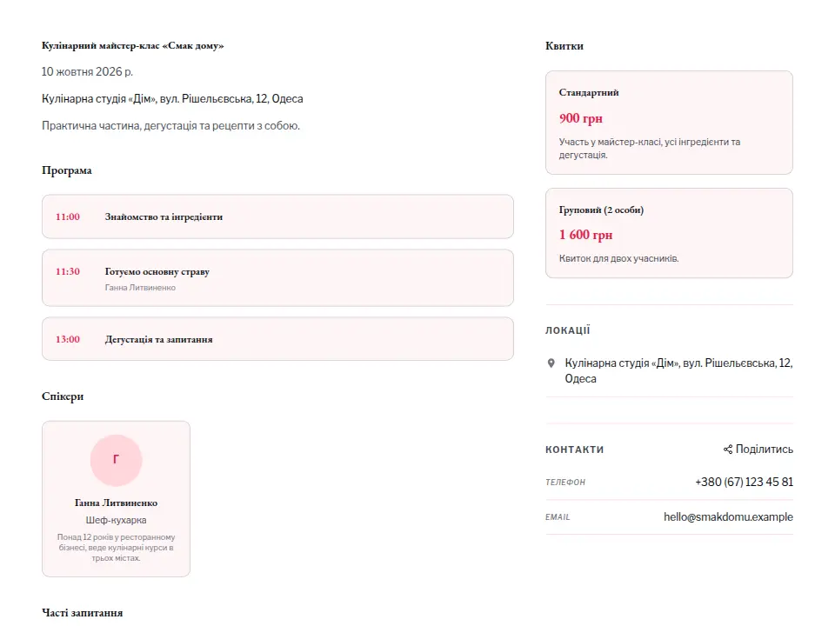Click the share icon next to Поділитись
Image resolution: width=835 pixels, height=626 pixels.
point(727,450)
